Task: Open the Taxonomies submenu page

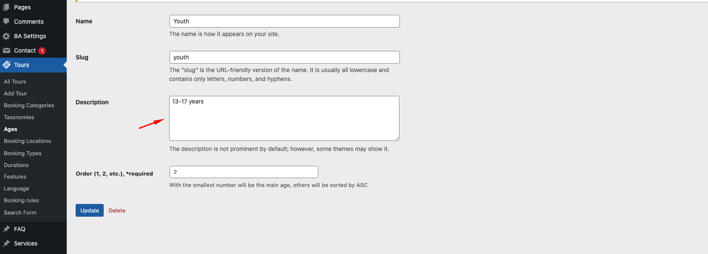Action: click(19, 117)
